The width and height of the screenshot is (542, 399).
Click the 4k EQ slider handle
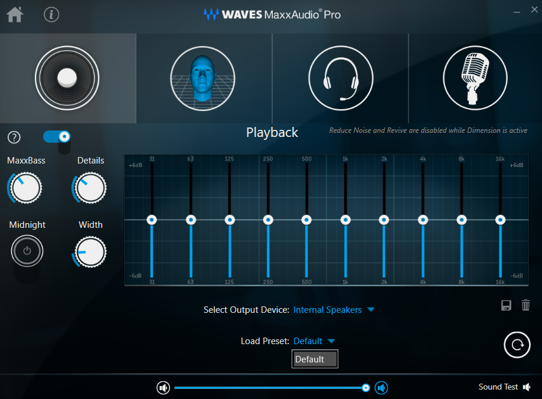(x=423, y=220)
